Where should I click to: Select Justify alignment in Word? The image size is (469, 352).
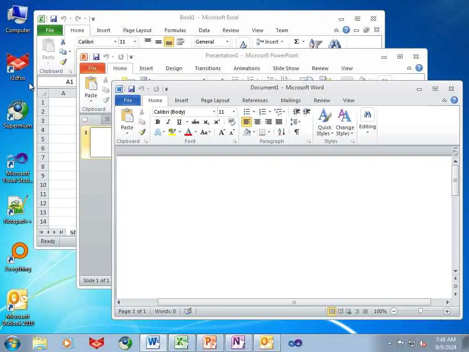(279, 122)
